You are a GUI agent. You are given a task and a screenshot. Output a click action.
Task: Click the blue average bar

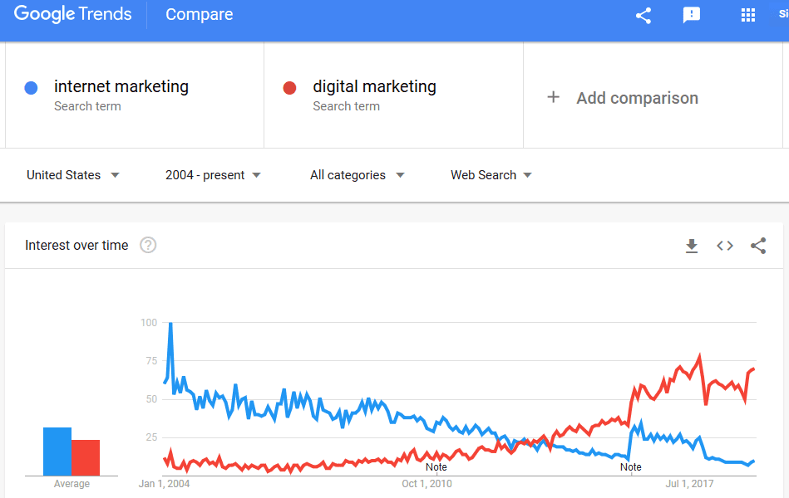pos(57,452)
